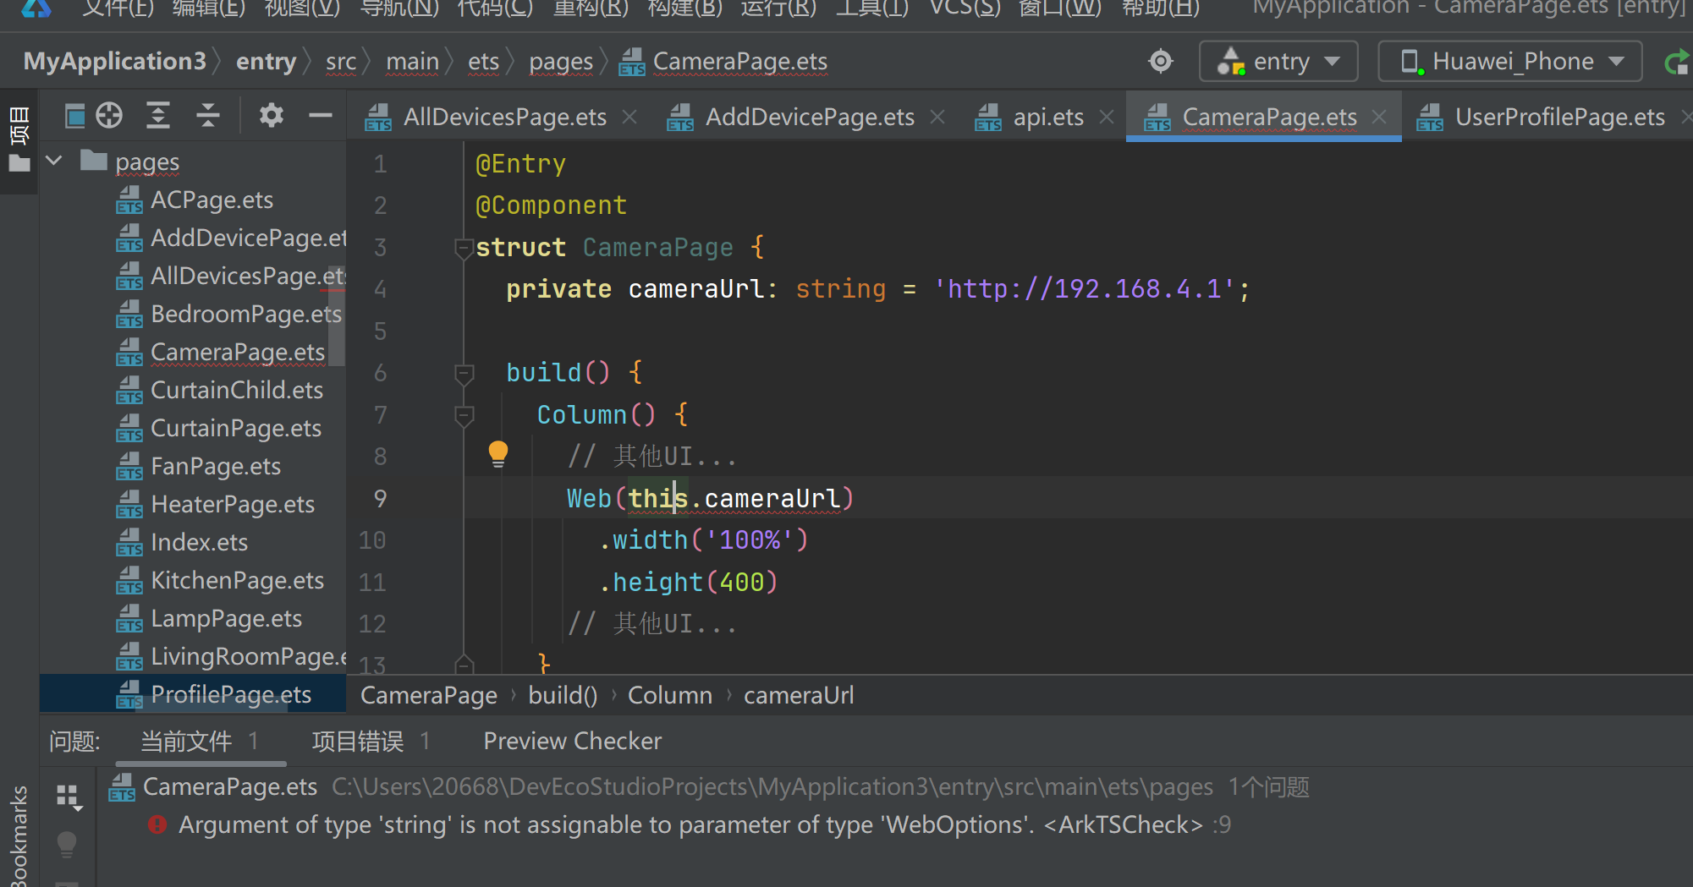Switch to the api.ets tab
This screenshot has width=1693, height=887.
(1048, 117)
